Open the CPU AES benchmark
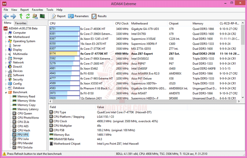 click(x=23, y=126)
